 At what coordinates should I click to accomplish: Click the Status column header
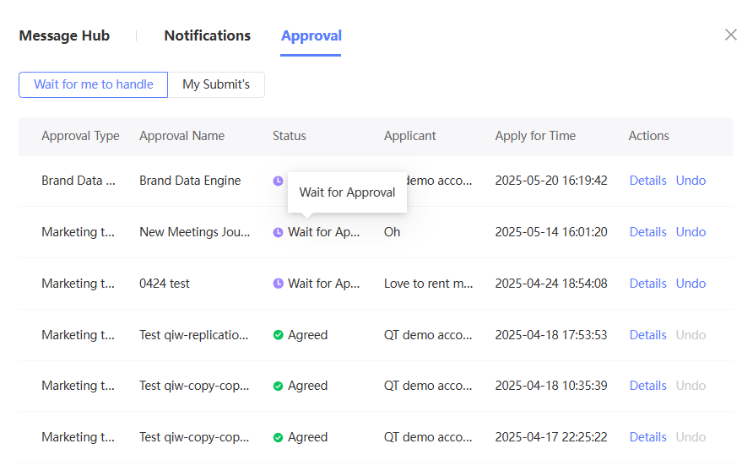point(289,136)
